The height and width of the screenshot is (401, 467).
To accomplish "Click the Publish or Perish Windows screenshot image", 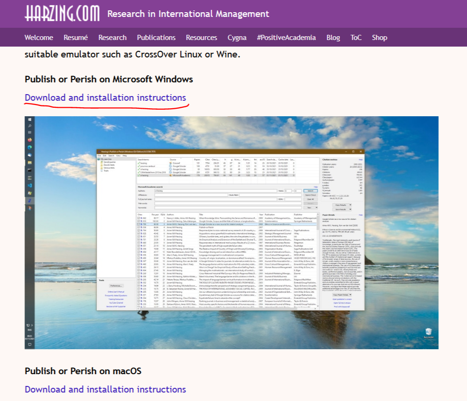I will (x=231, y=233).
